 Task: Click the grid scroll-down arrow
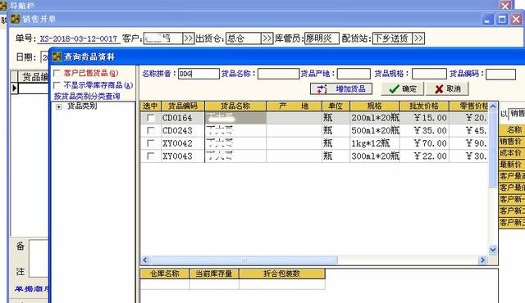click(493, 250)
